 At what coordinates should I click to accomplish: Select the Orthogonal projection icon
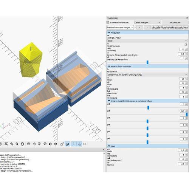(x=67, y=144)
